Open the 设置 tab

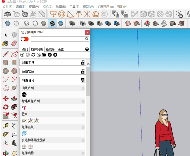pos(61,49)
